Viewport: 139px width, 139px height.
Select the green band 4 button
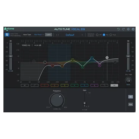[x=74, y=85]
